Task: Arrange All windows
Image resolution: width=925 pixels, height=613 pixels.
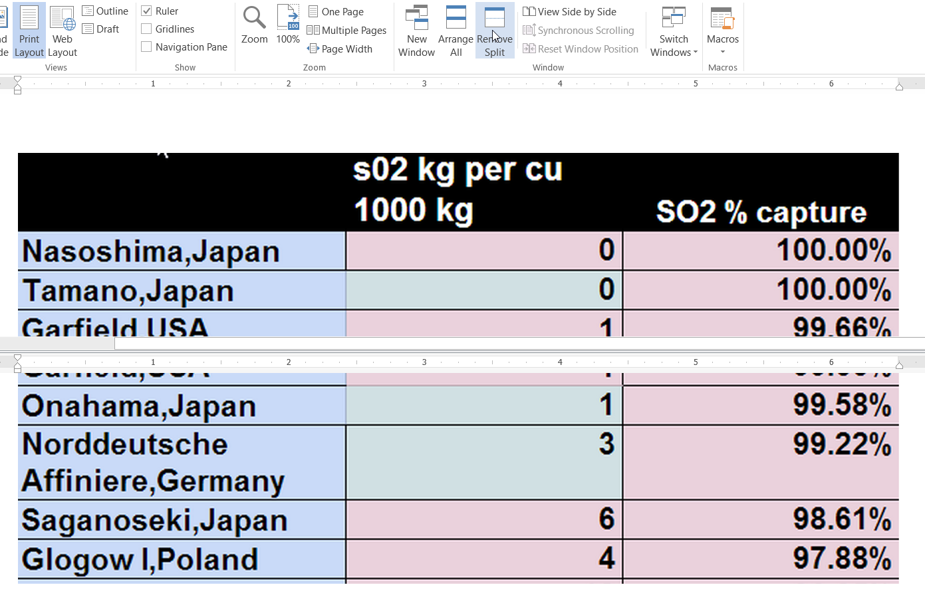Action: pos(456,31)
